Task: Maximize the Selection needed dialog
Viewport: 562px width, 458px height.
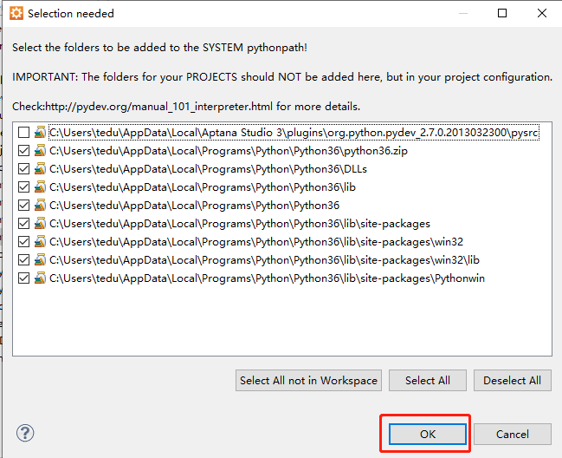Action: [502, 14]
